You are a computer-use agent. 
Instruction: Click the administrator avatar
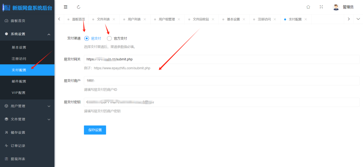point(336,7)
